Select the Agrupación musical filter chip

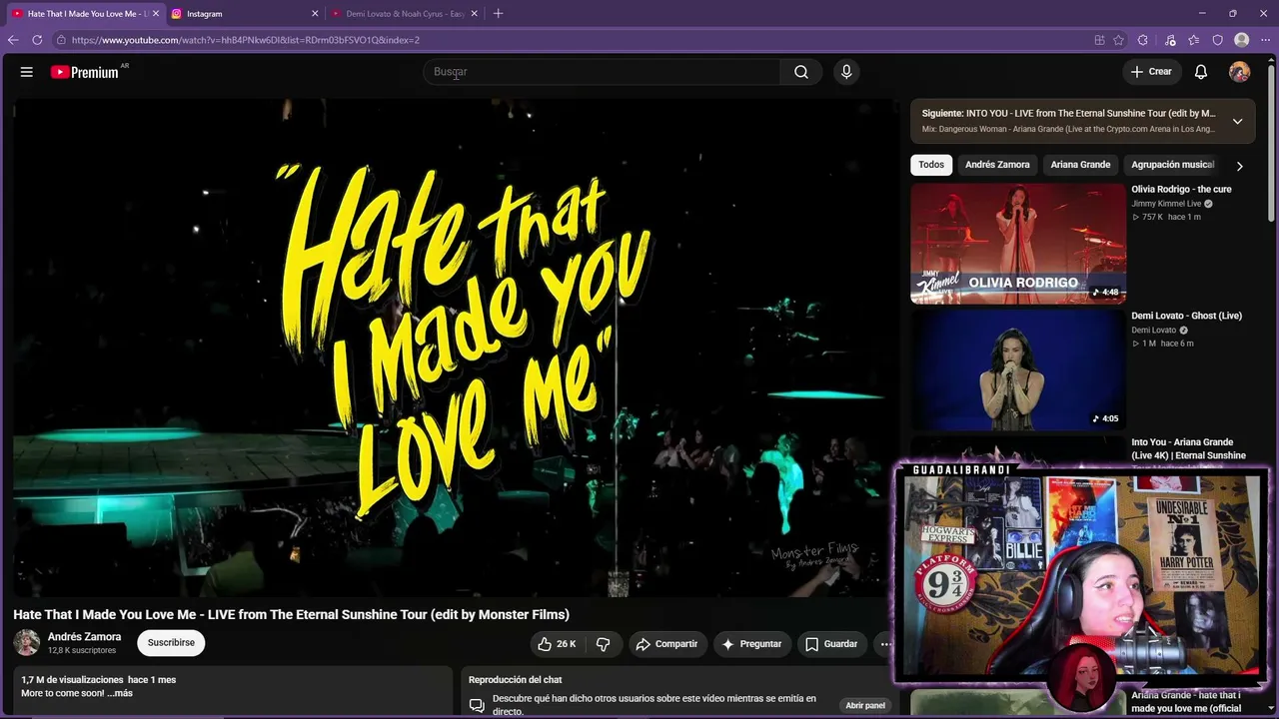[x=1173, y=165]
